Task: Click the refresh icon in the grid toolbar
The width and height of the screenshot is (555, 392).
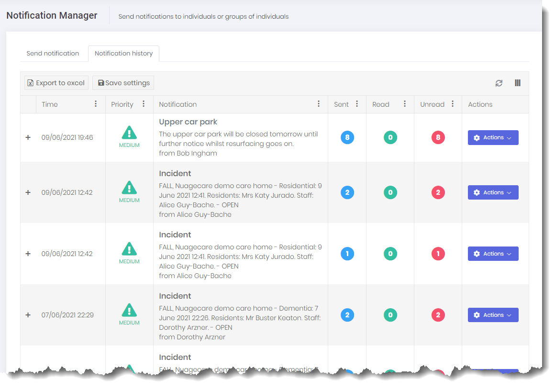Action: (499, 83)
